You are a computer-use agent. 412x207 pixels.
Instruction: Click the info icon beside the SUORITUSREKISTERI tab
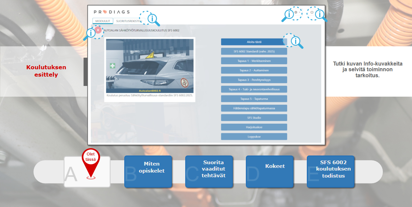pos(149,18)
